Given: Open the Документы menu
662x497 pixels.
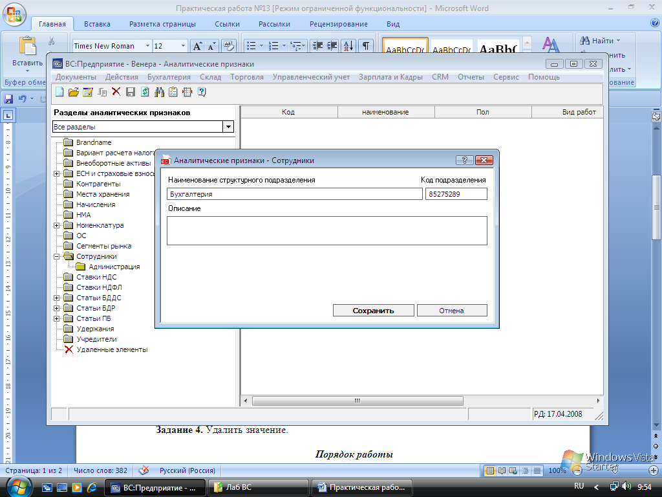Looking at the screenshot, I should pyautogui.click(x=76, y=77).
